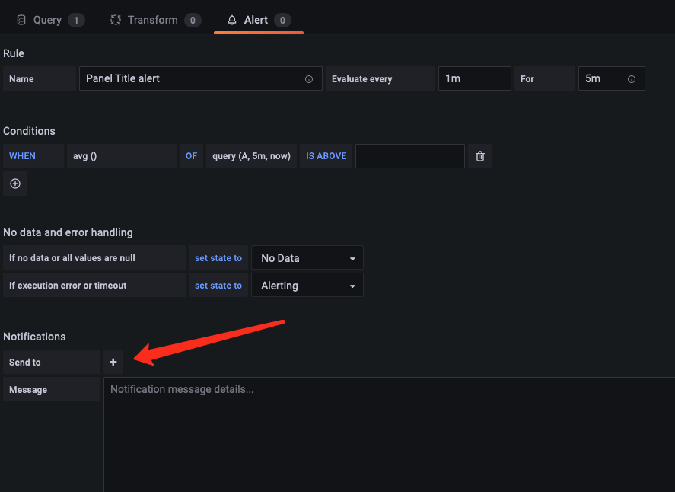Click the IS ABOVE threshold input
Screen dimensions: 675x492
pyautogui.click(x=409, y=156)
